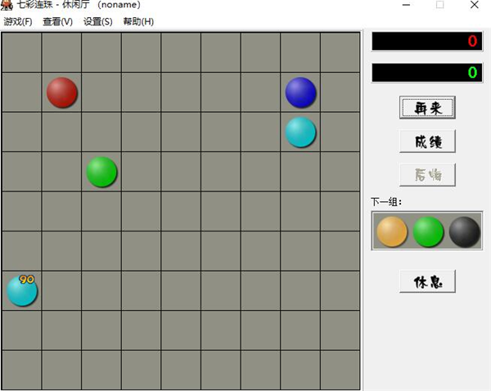Click the greyed-out 后悔 undo button
The image size is (491, 391).
[427, 175]
